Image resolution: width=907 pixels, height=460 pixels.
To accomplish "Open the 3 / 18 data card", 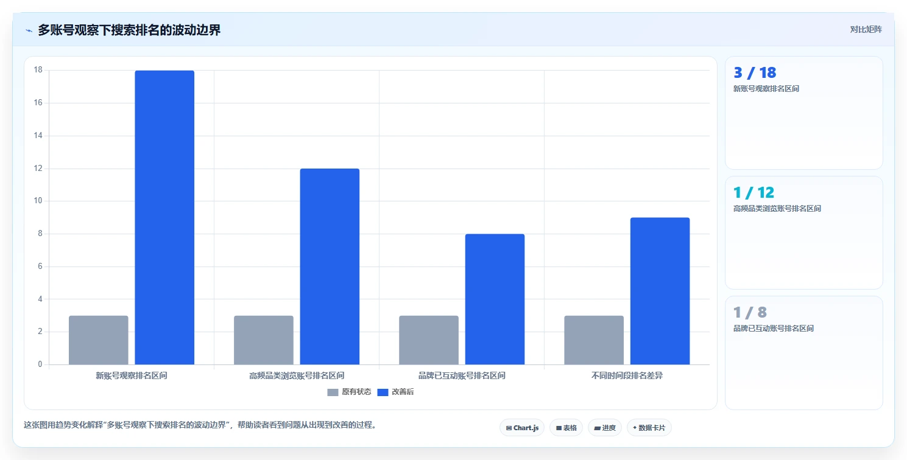I will coord(803,113).
